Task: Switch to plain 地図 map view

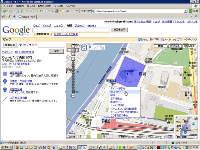Action: (x=161, y=46)
